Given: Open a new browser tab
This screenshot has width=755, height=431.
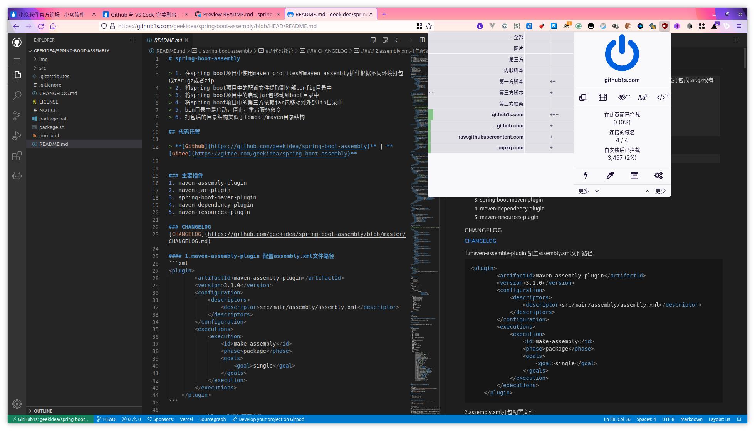Looking at the screenshot, I should coord(384,14).
